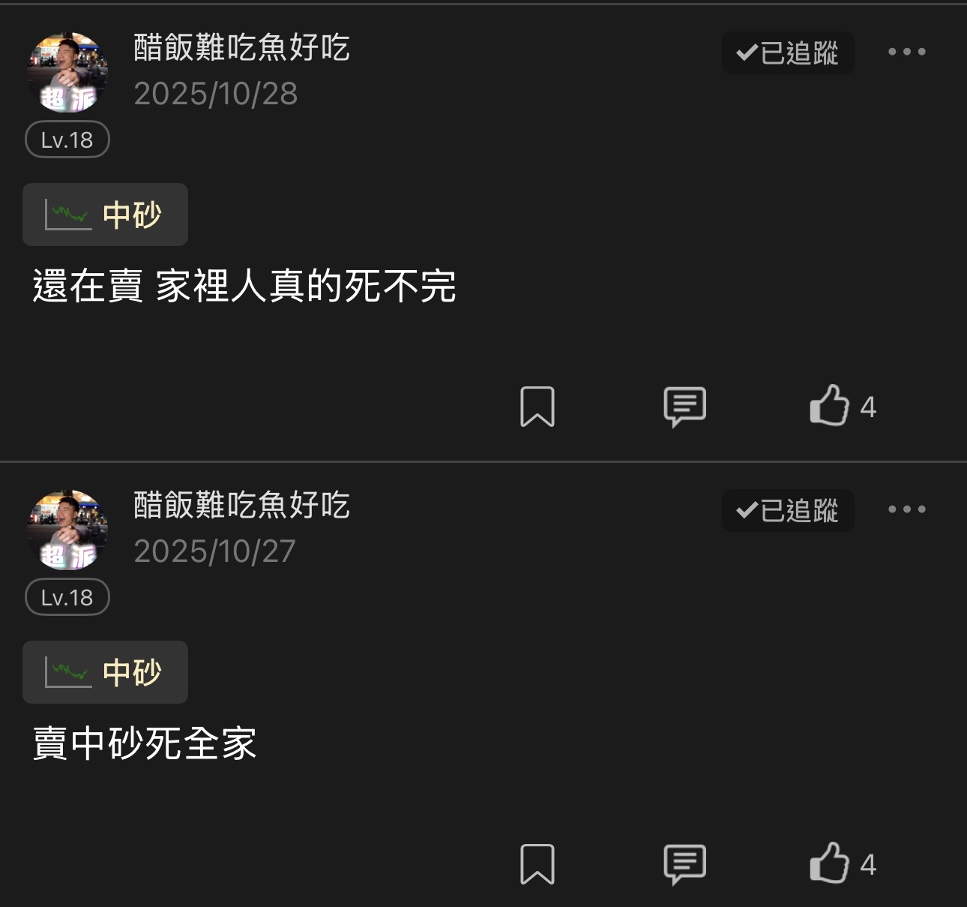Open username 醋飯難吃魚好吃 on the first post

pos(241,47)
